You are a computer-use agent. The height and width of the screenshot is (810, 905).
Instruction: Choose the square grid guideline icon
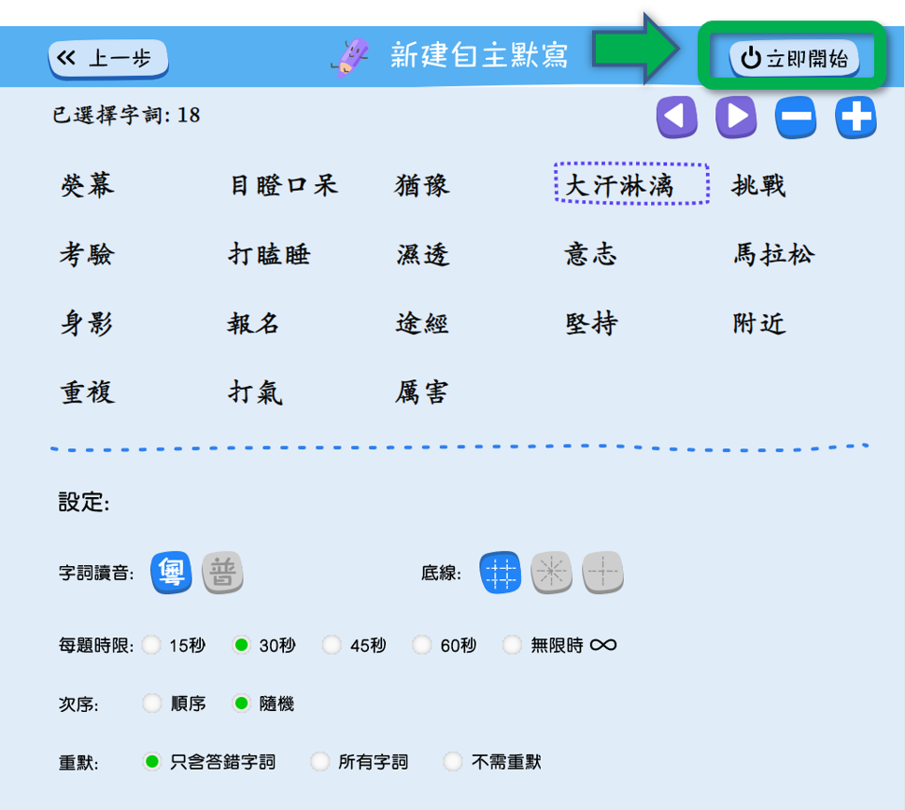point(501,572)
